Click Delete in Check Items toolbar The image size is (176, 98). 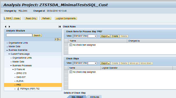124,36
